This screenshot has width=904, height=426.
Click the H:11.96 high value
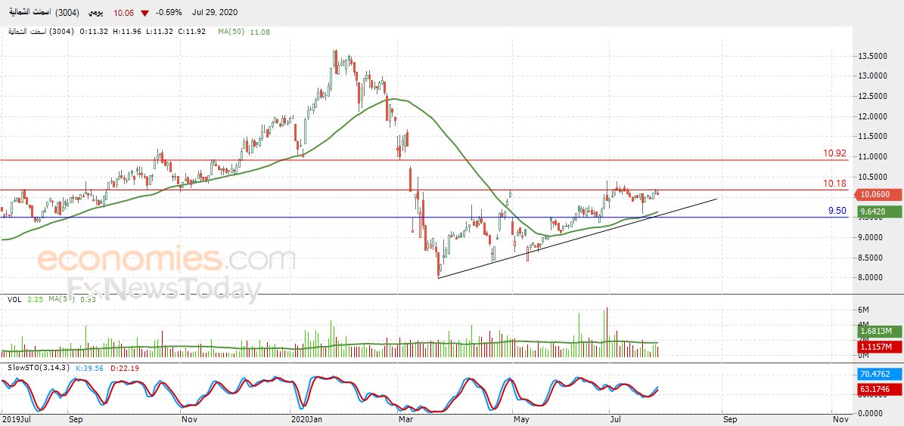click(x=126, y=32)
